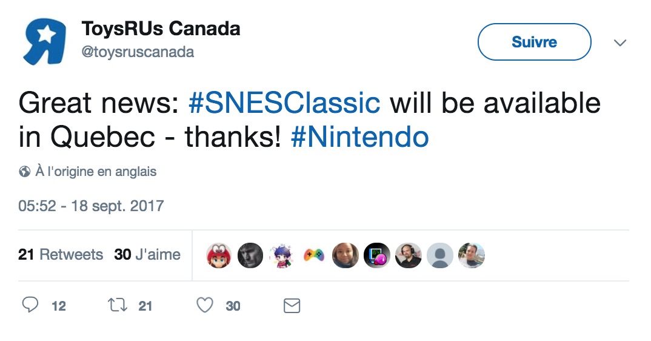Open the headset-wearing man avatar profile
This screenshot has height=341, width=651.
coord(408,255)
